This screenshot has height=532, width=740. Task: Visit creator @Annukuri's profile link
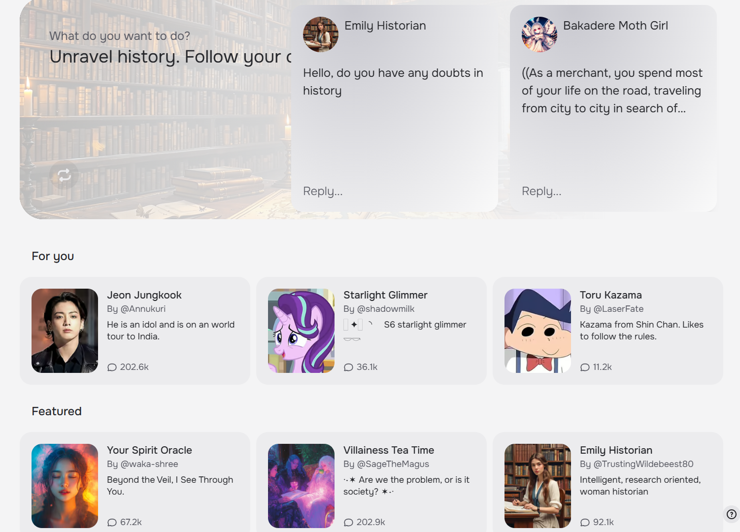tap(143, 309)
